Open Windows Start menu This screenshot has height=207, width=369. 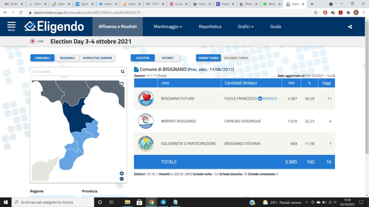(x=6, y=202)
